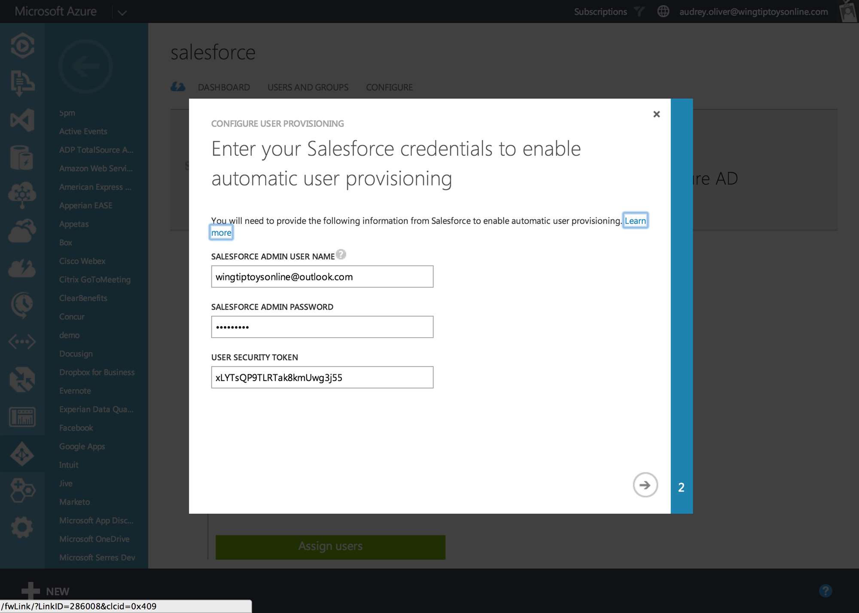Click the quick start cloud icon tab
Image resolution: width=859 pixels, height=613 pixels.
pyautogui.click(x=177, y=87)
